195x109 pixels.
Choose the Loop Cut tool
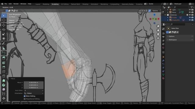pyautogui.click(x=4, y=71)
